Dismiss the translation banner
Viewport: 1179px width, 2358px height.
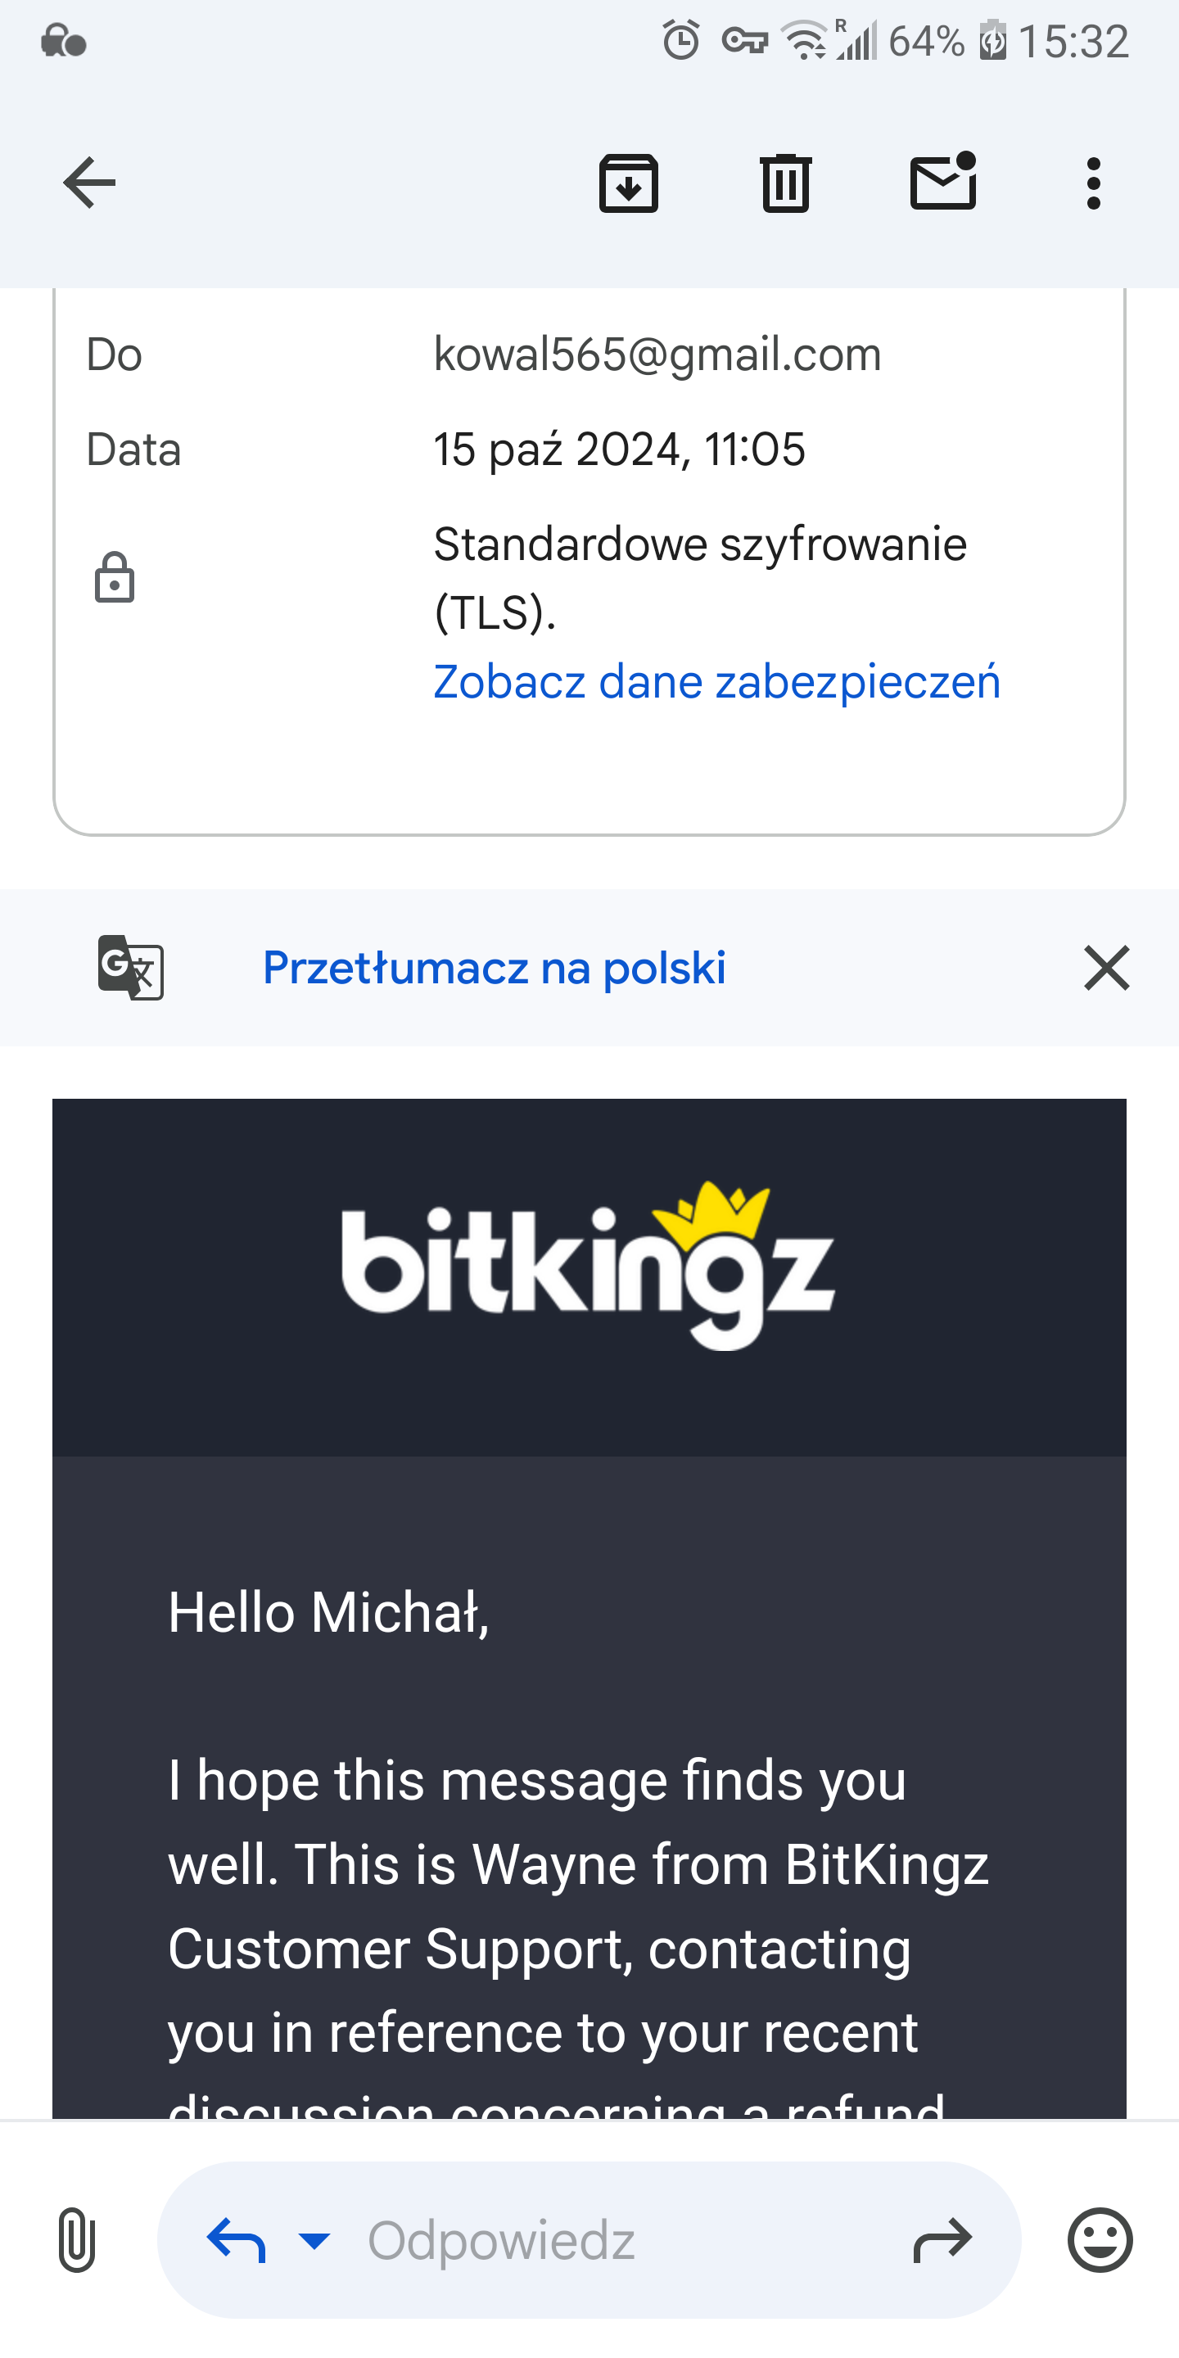1106,968
